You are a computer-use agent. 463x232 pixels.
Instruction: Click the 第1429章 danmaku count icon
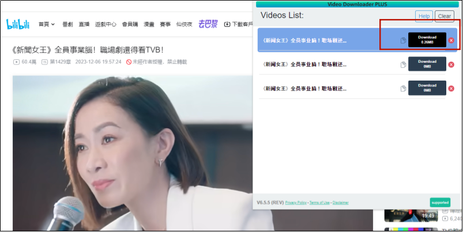[44, 62]
